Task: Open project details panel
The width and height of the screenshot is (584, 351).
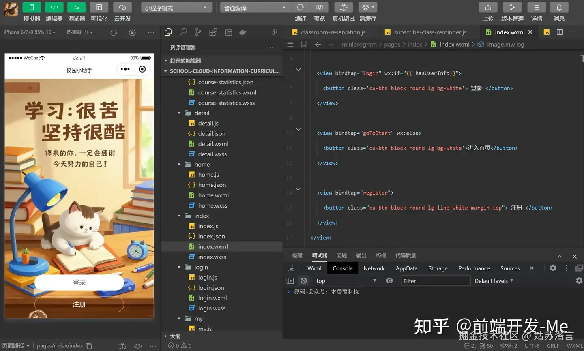Action: coord(537,7)
